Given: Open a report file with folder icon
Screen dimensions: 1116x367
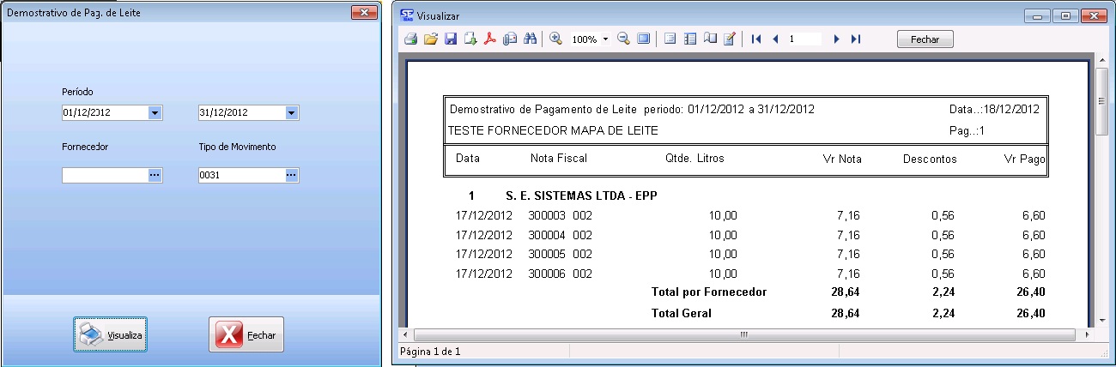Looking at the screenshot, I should pos(431,39).
